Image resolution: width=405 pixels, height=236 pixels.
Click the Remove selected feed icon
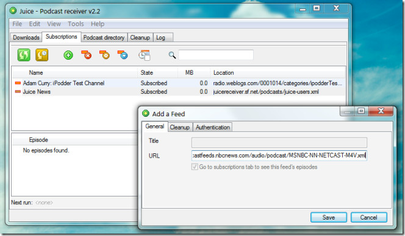pyautogui.click(x=87, y=55)
